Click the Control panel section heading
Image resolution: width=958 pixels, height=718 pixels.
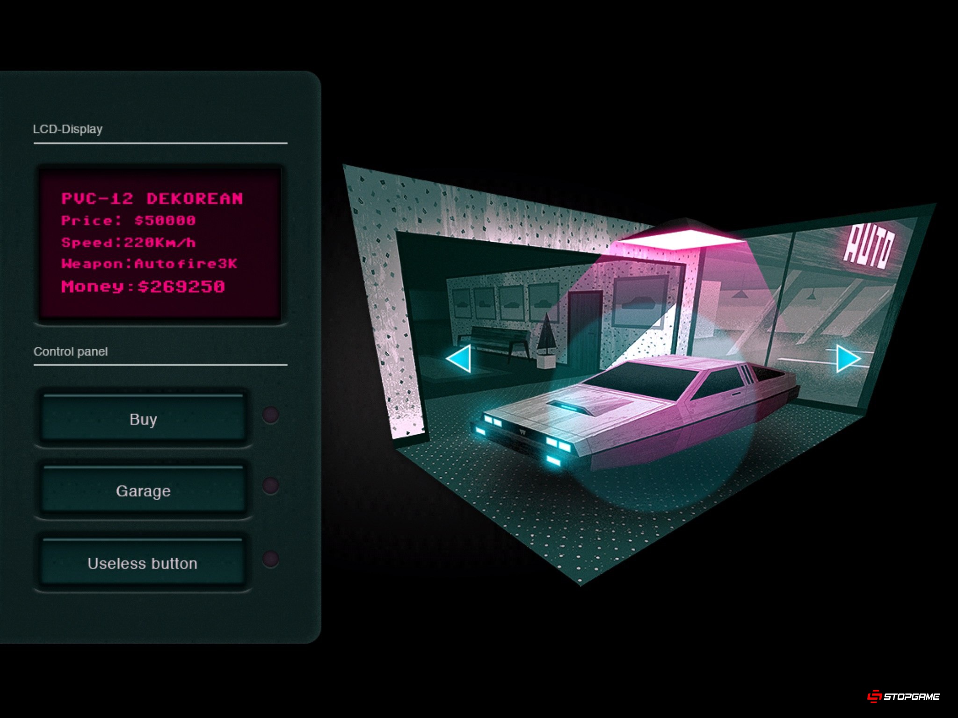point(71,352)
